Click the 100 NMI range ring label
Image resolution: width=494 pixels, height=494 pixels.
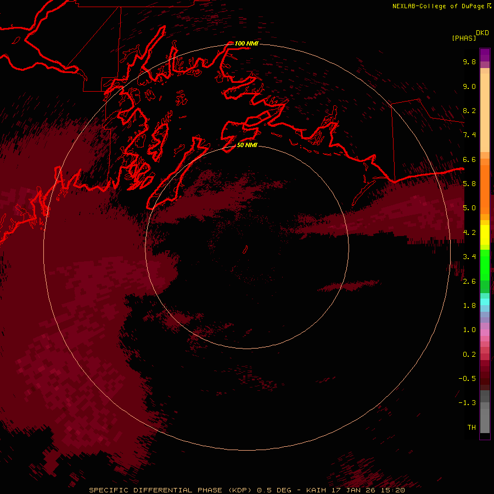[246, 43]
